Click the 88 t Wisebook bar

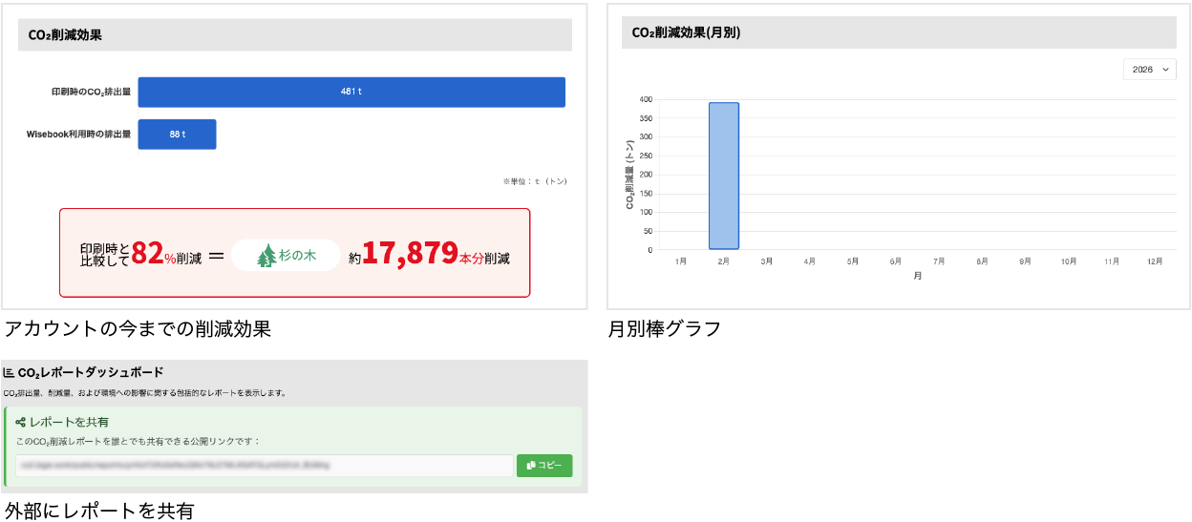(178, 135)
